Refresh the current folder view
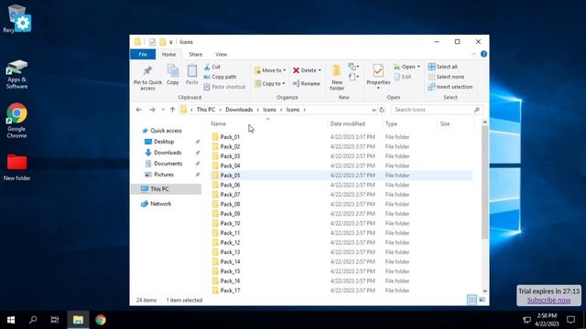Screen dimensions: 586x329 click(382, 110)
